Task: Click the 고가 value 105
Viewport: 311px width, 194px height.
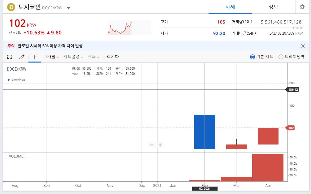Action: [x=221, y=22]
